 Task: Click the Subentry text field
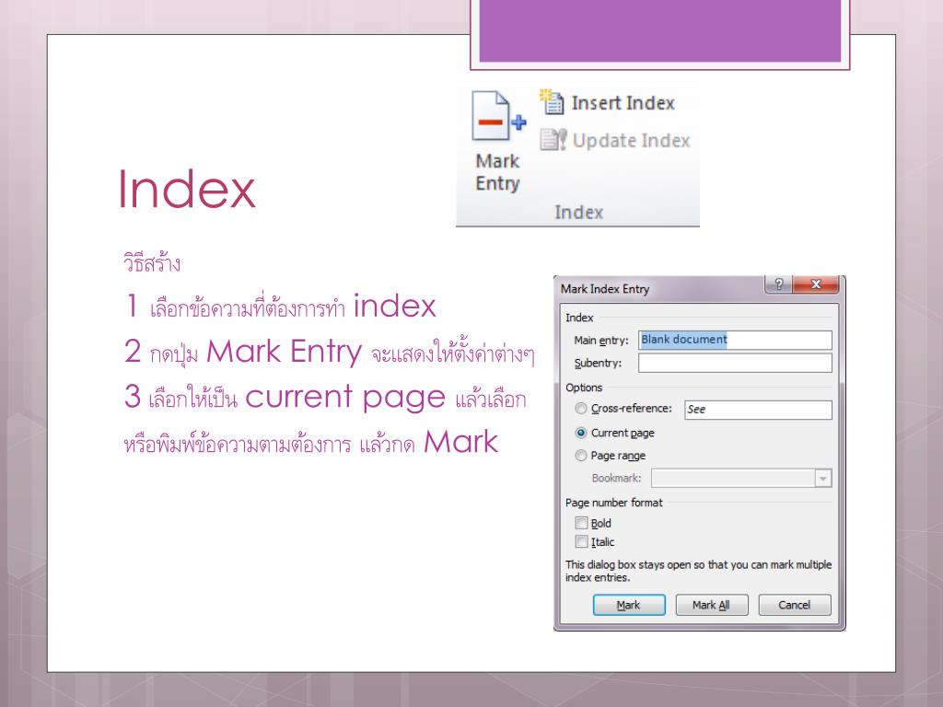coord(735,363)
